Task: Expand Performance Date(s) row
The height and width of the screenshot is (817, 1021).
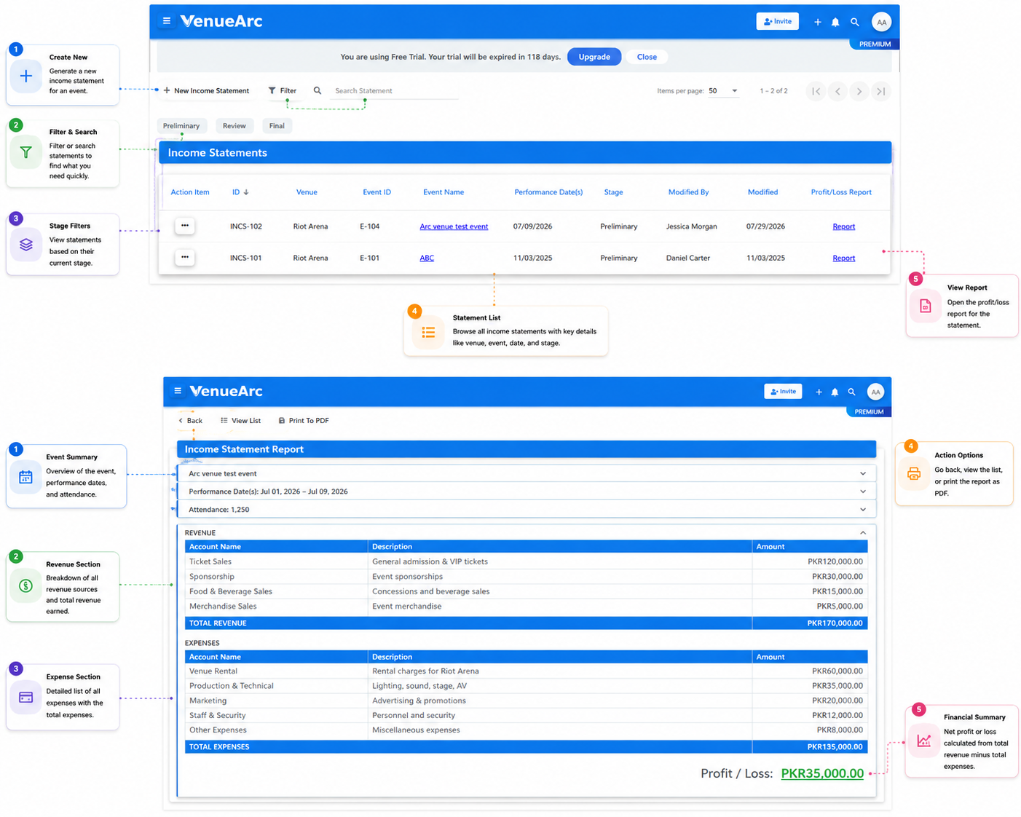Action: click(527, 492)
